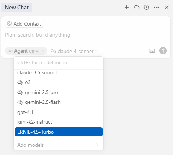The width and height of the screenshot is (173, 155).
Task: Click the brain icon beside claude-4-sonnet
Action: [53, 51]
